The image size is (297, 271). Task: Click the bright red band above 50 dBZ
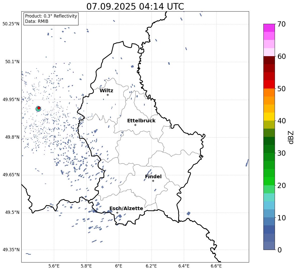pyautogui.click(x=269, y=84)
